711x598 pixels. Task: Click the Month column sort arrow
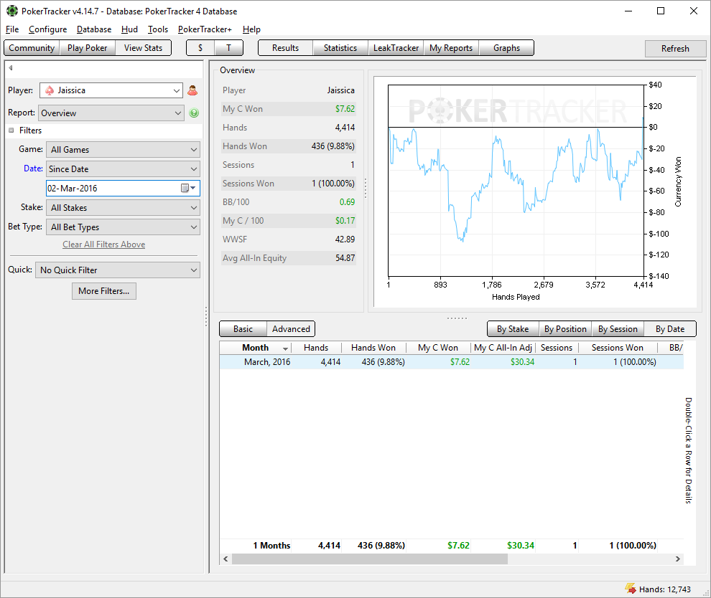285,348
